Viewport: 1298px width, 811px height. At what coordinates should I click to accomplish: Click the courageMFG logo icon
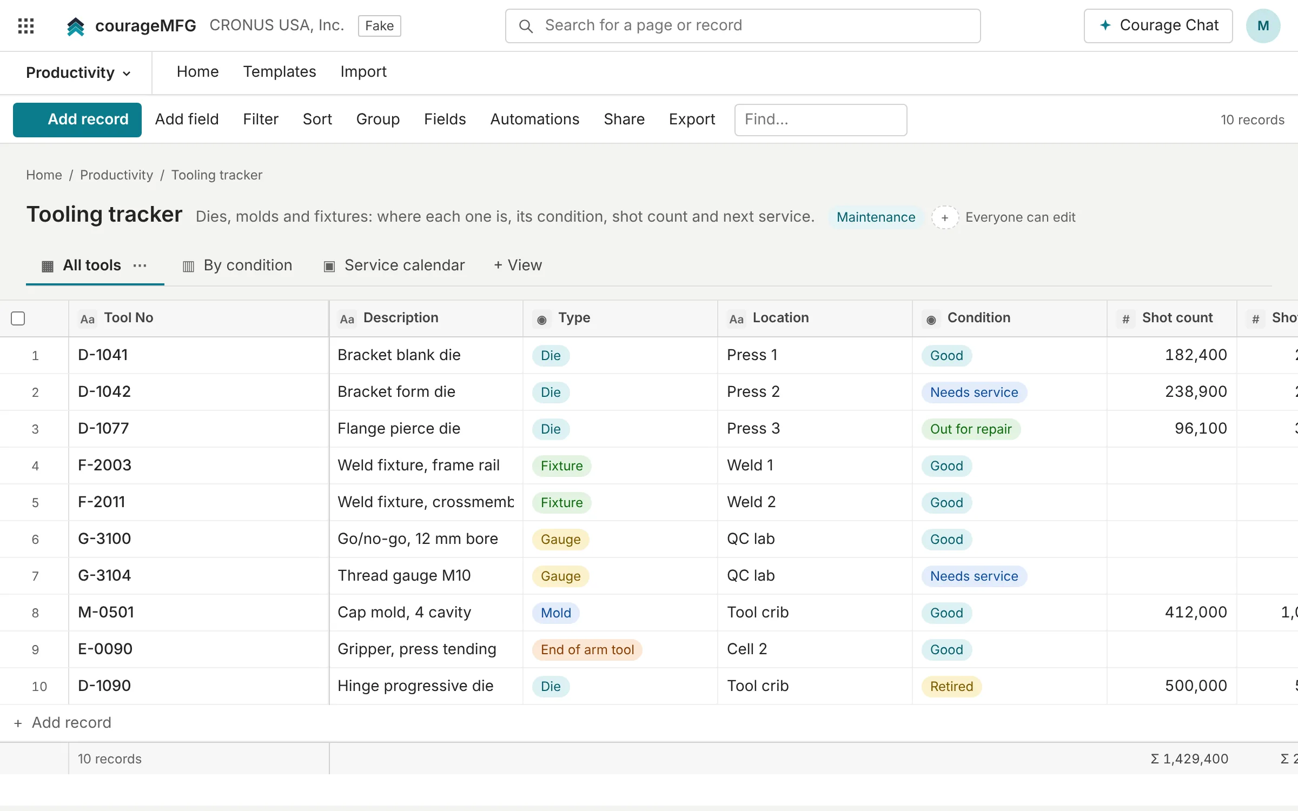pos(76,26)
